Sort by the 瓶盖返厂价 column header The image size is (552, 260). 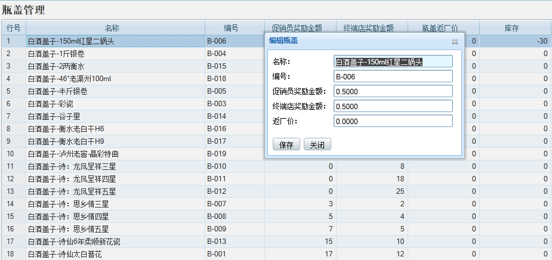443,28
